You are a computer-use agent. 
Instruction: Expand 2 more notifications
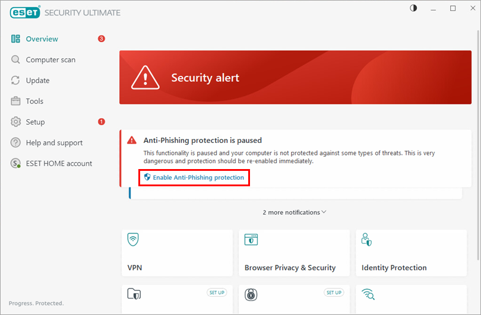tap(295, 212)
